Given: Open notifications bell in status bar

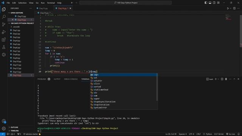Looking at the screenshot, I should coord(239,134).
